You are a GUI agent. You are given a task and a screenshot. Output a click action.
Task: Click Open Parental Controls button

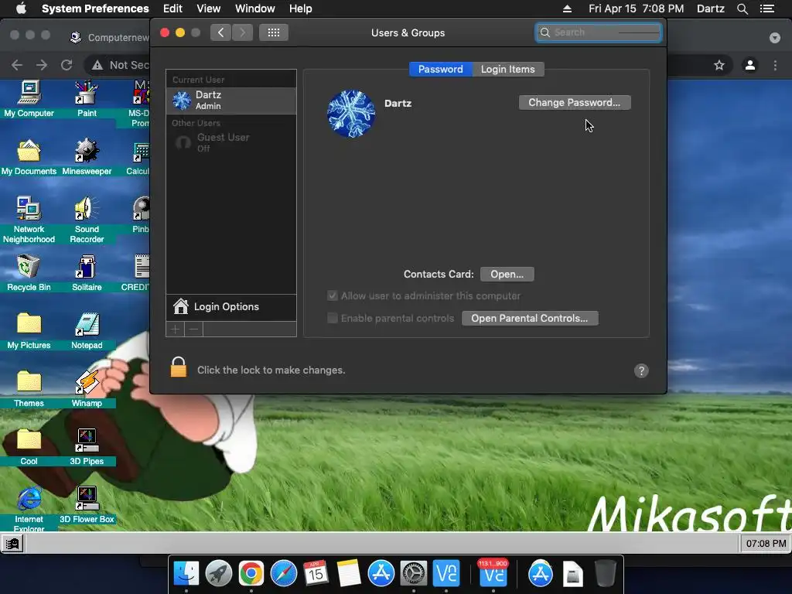click(x=530, y=318)
